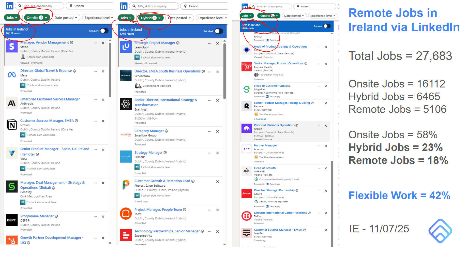Expand Date posted in the On-site panel
The height and width of the screenshot is (254, 467).
click(66, 18)
